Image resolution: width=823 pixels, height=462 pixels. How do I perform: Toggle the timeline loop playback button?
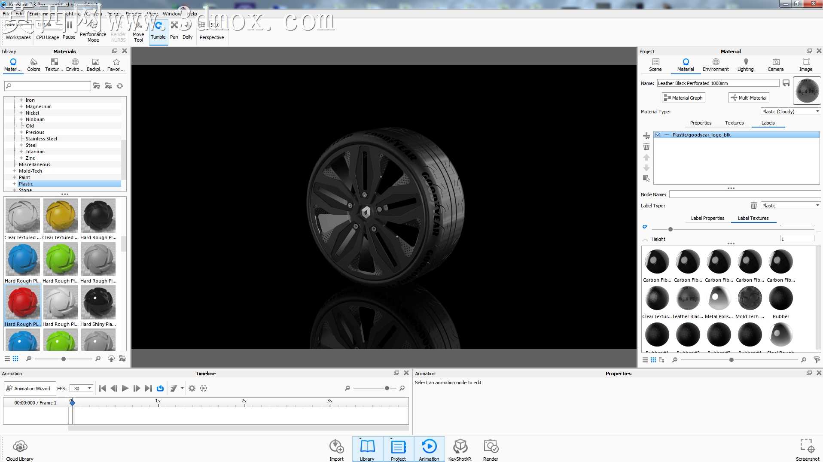point(160,388)
